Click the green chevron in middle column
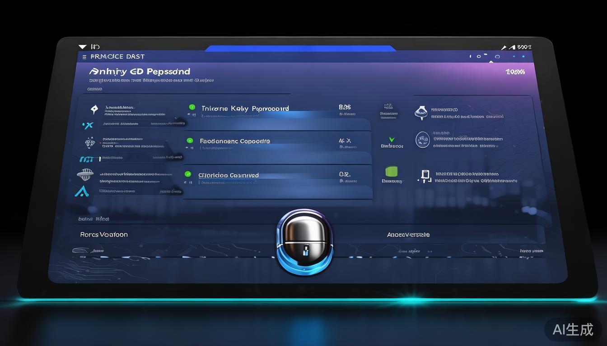 click(x=391, y=140)
